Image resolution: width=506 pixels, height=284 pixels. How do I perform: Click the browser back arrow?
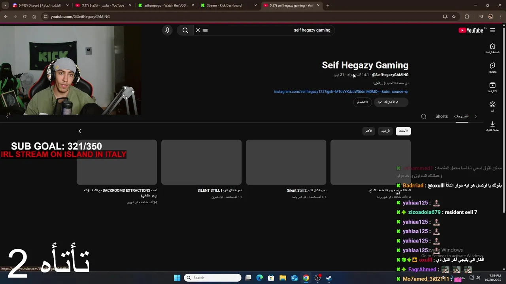click(6, 17)
